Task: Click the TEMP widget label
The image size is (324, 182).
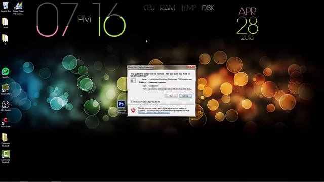Action: (x=188, y=8)
